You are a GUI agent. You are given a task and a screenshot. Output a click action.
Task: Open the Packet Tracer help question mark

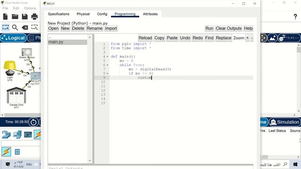pos(295,17)
